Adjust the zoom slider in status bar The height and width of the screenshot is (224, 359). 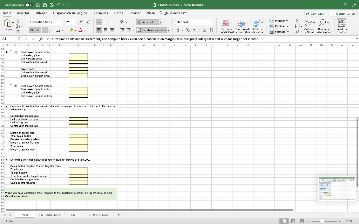pos(323,221)
